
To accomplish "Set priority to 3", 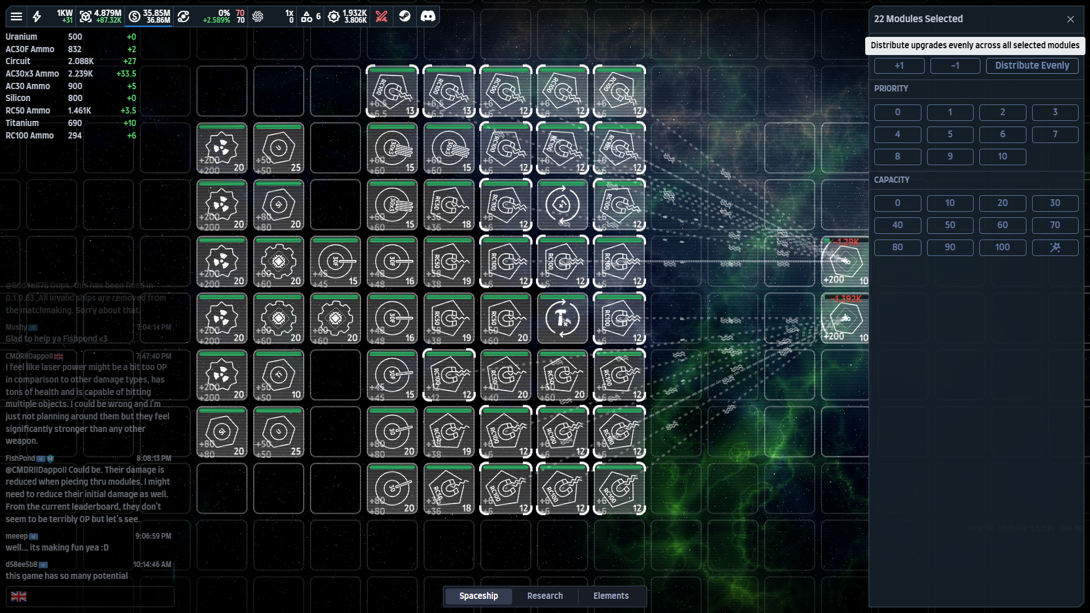I will (1055, 112).
